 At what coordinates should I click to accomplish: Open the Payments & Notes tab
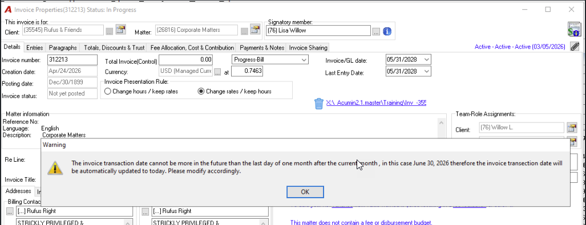[262, 48]
